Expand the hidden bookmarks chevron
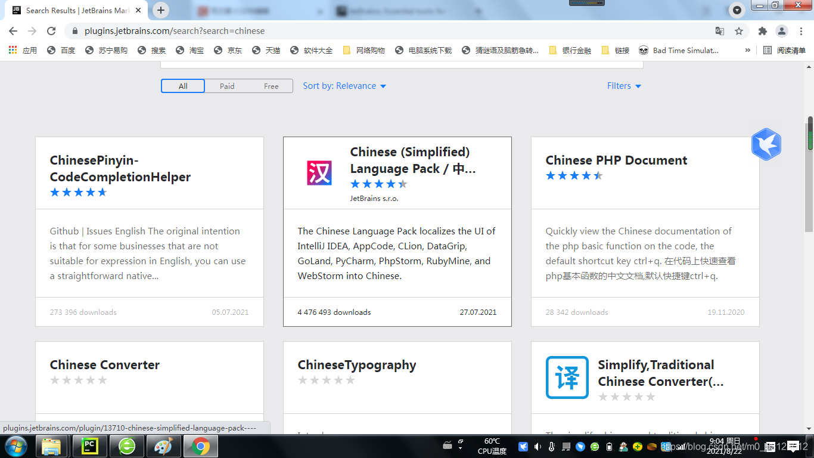 [747, 51]
